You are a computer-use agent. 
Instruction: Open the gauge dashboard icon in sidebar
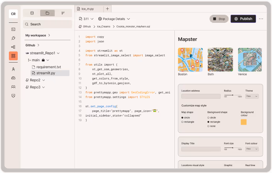[x=13, y=78]
